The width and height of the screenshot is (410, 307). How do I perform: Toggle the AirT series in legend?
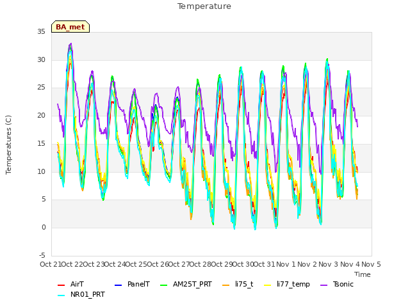[x=70, y=284]
